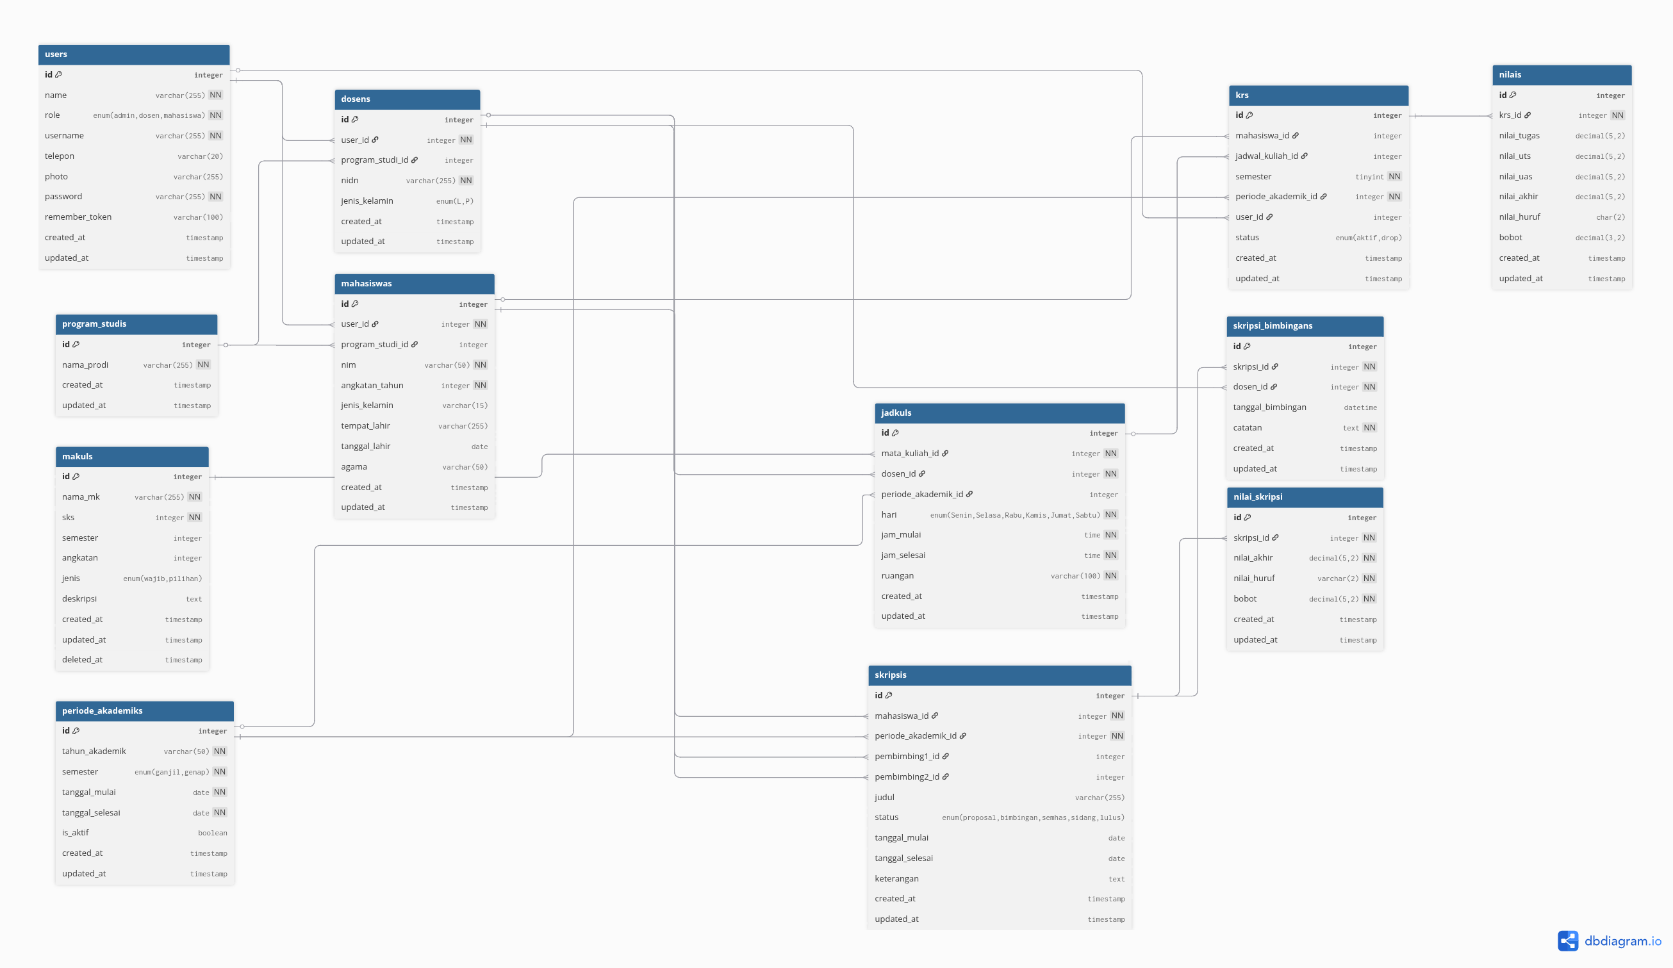Click the deleted_at field in makuls
1673x968 pixels.
click(132, 660)
